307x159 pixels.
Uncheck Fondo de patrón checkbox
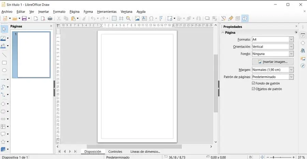[253, 83]
